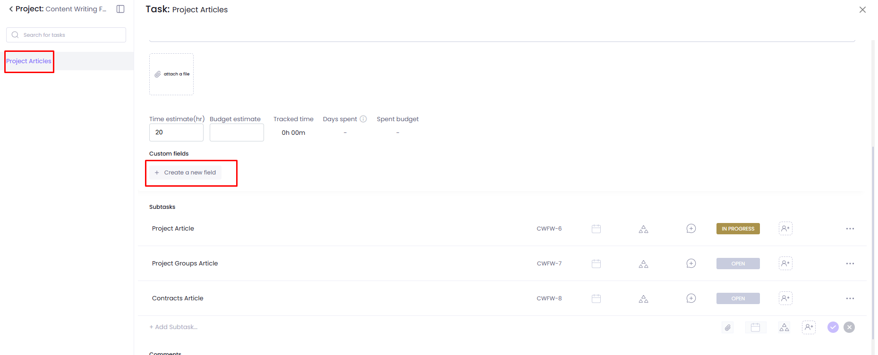Viewport: 878px width, 355px height.
Task: Open IN PROGRESS status dropdown
Action: coord(738,229)
